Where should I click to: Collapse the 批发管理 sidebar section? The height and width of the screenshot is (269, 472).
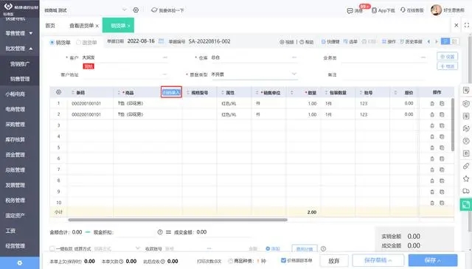(x=20, y=49)
